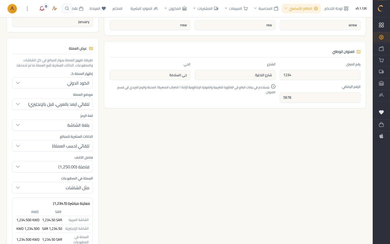Click the search magnifier button
Screen dimensions: 390x244
tap(67, 9)
